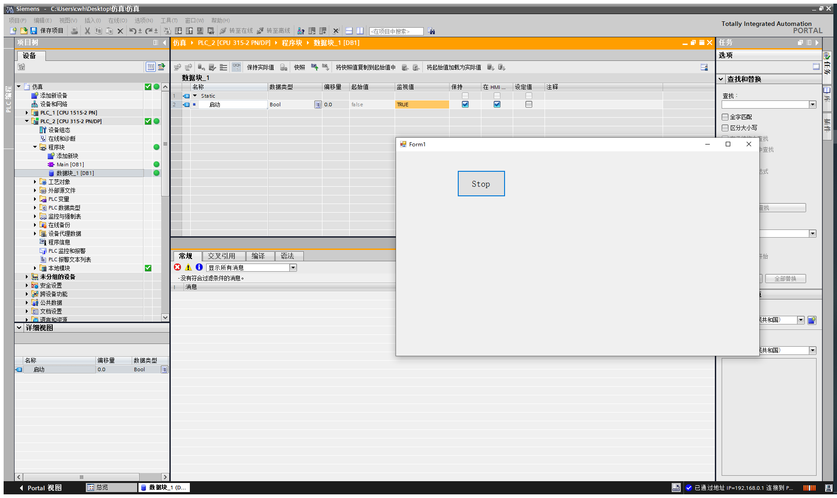Click the save project disk icon
The height and width of the screenshot is (498, 837).
click(34, 31)
